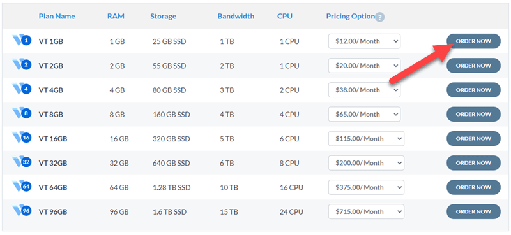Click the 64 GB RAM value
The height and width of the screenshot is (235, 511).
119,188
